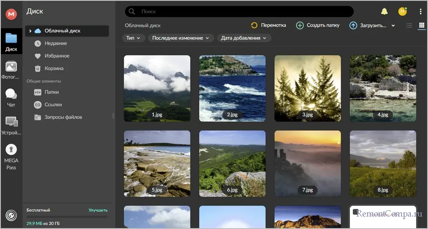Open the 3.jpg image thumbnail
Viewport: 428px width, 229px height.
click(307, 89)
